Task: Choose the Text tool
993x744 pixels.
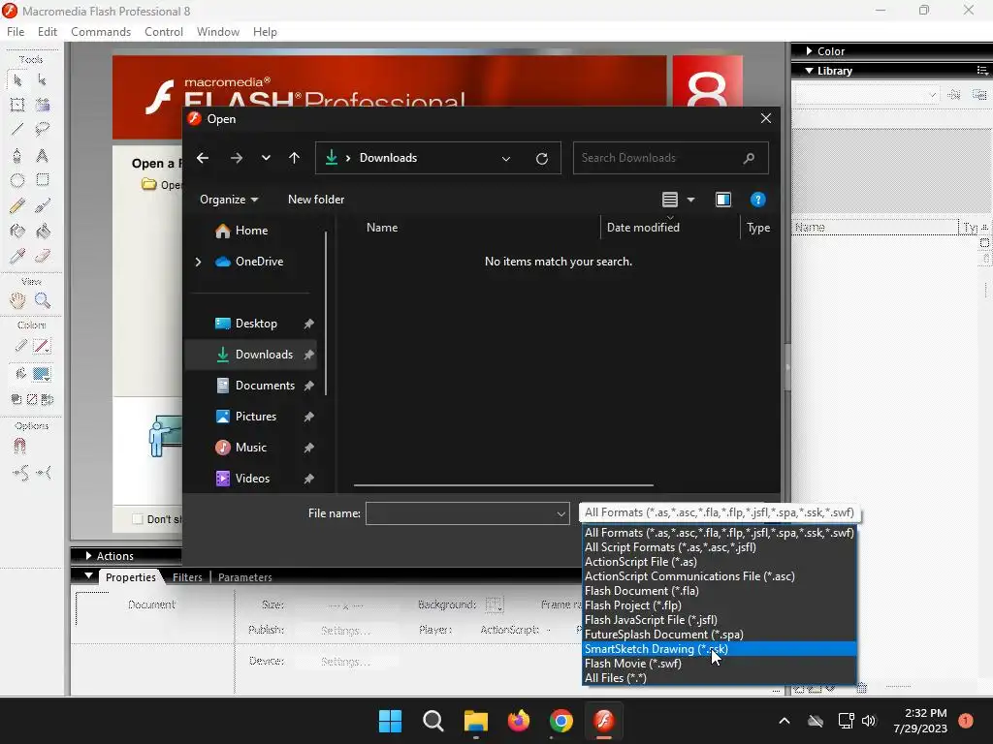Action: pos(43,155)
